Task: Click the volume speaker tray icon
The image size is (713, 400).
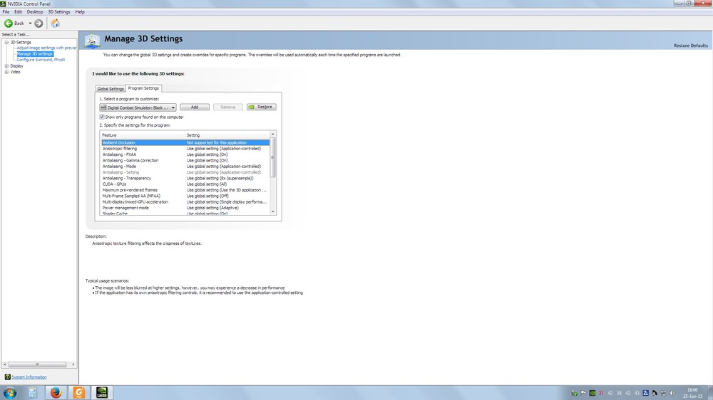Action: coord(672,393)
